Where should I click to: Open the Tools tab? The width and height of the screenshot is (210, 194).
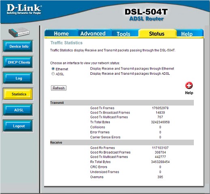[x=124, y=34]
